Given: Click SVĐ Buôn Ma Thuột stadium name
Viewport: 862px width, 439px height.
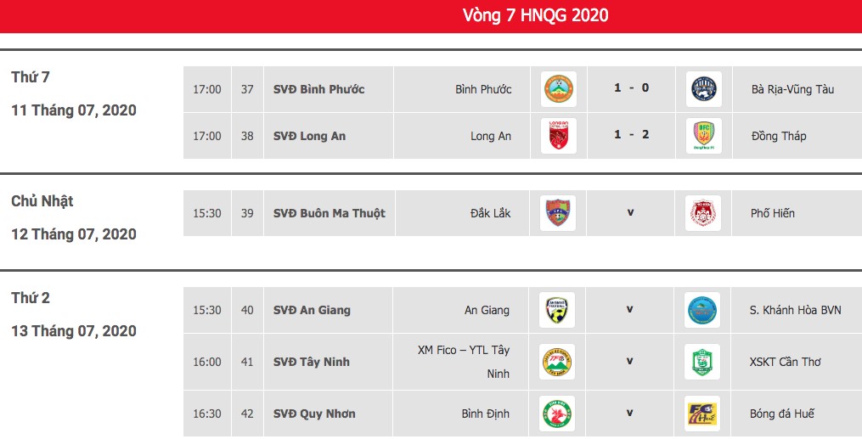Looking at the screenshot, I should (330, 213).
